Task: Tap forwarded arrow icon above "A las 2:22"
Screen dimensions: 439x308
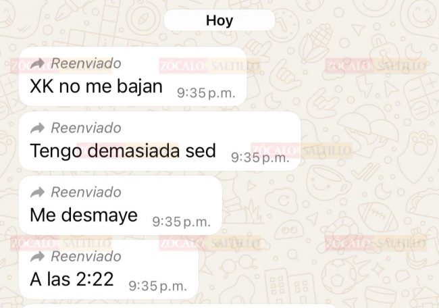Action: click(37, 257)
